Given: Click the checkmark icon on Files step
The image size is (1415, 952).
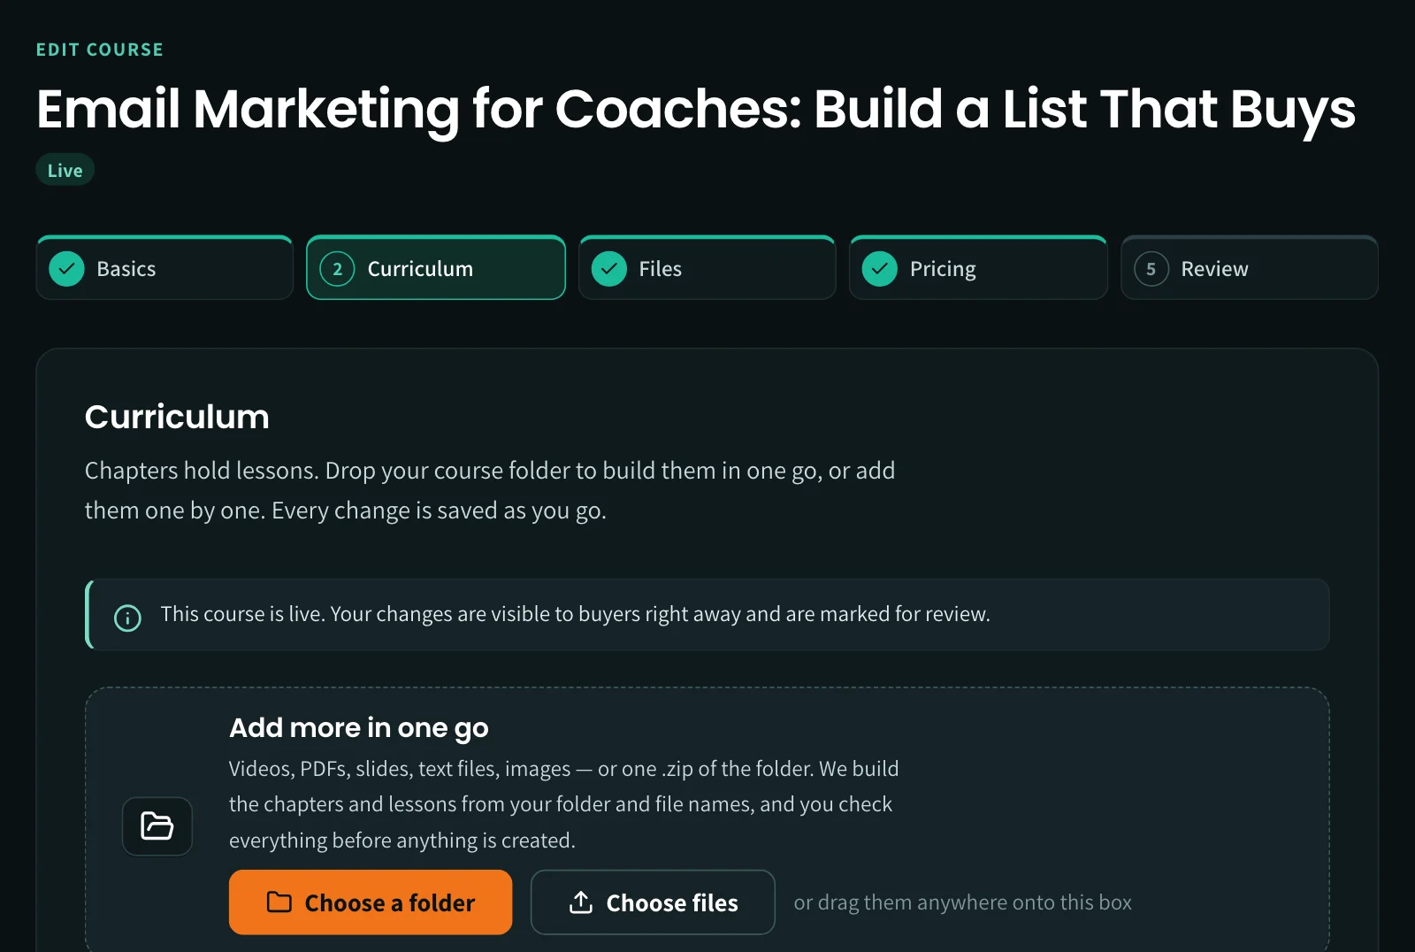Looking at the screenshot, I should click(x=608, y=269).
